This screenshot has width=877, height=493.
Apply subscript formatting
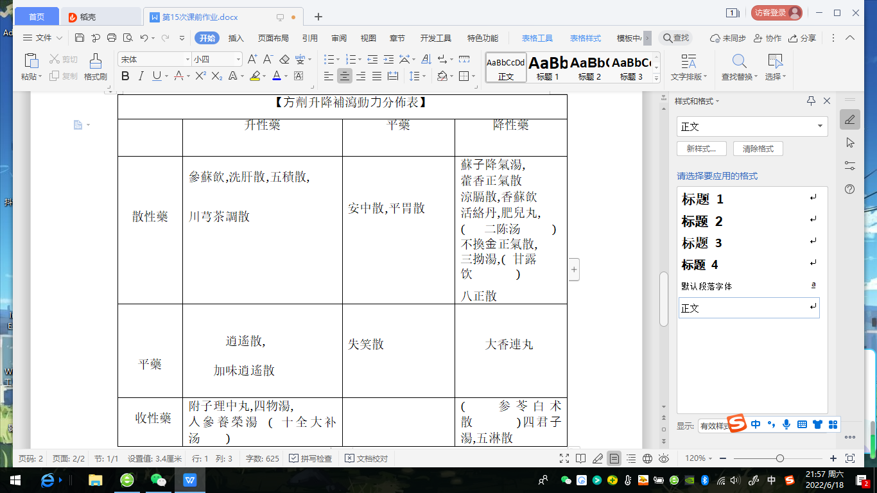coord(217,76)
